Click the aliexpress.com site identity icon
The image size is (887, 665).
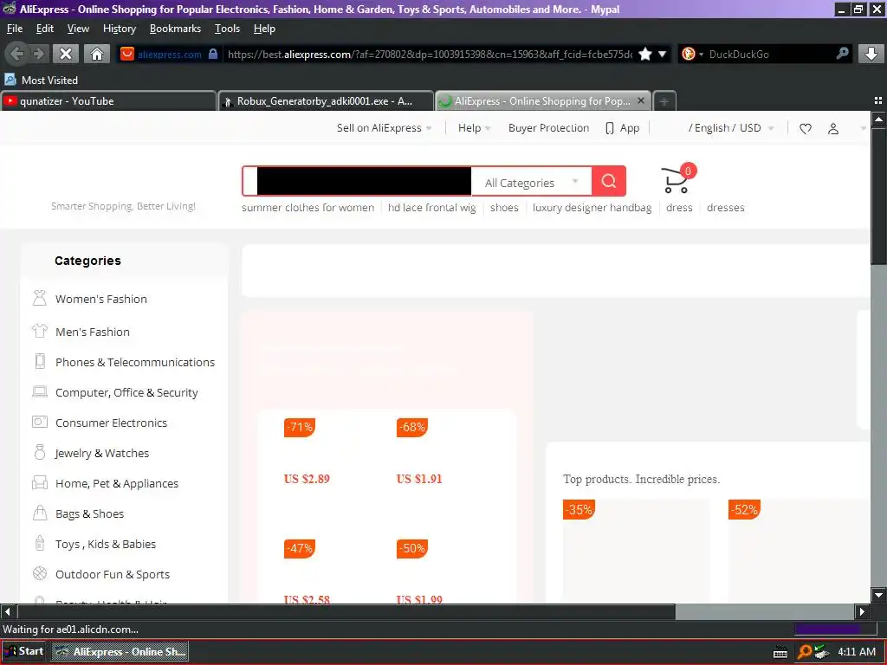[x=127, y=54]
